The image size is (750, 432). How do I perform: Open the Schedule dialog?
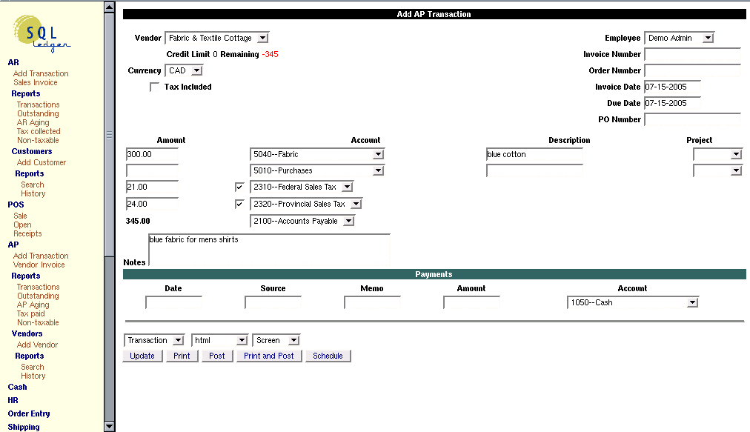pos(328,356)
